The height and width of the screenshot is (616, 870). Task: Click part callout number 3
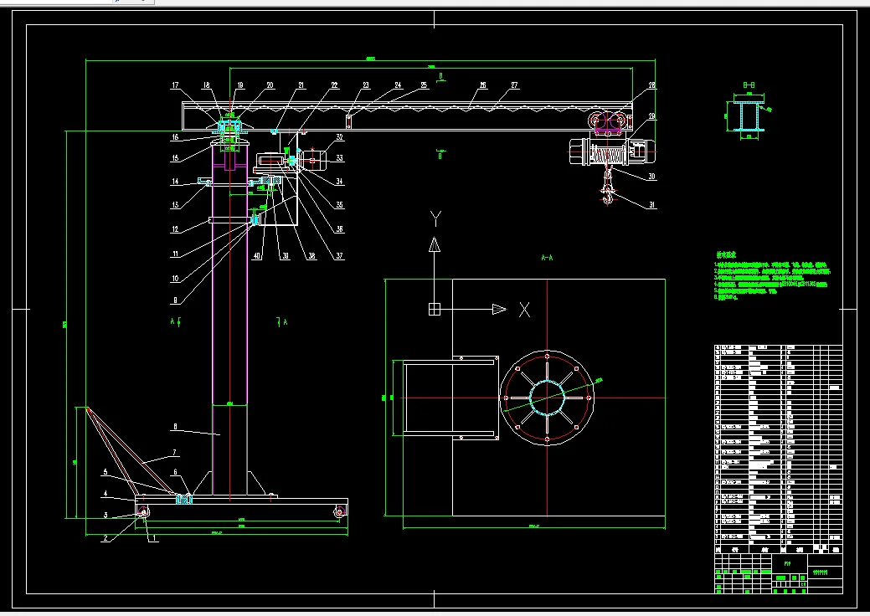(x=106, y=515)
